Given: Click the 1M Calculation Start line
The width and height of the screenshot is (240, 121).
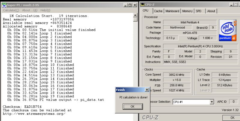Looking at the screenshot, I should (49, 16).
